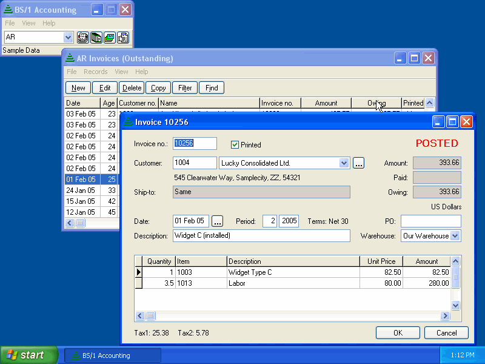Viewport: 485px width, 364px height.
Task: Open the Our Warehouse dropdown
Action: click(x=455, y=236)
